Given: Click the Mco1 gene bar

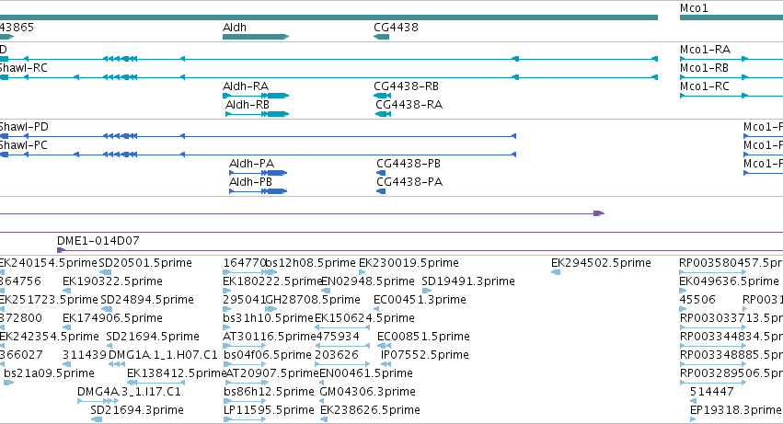Looking at the screenshot, I should pyautogui.click(x=731, y=17).
